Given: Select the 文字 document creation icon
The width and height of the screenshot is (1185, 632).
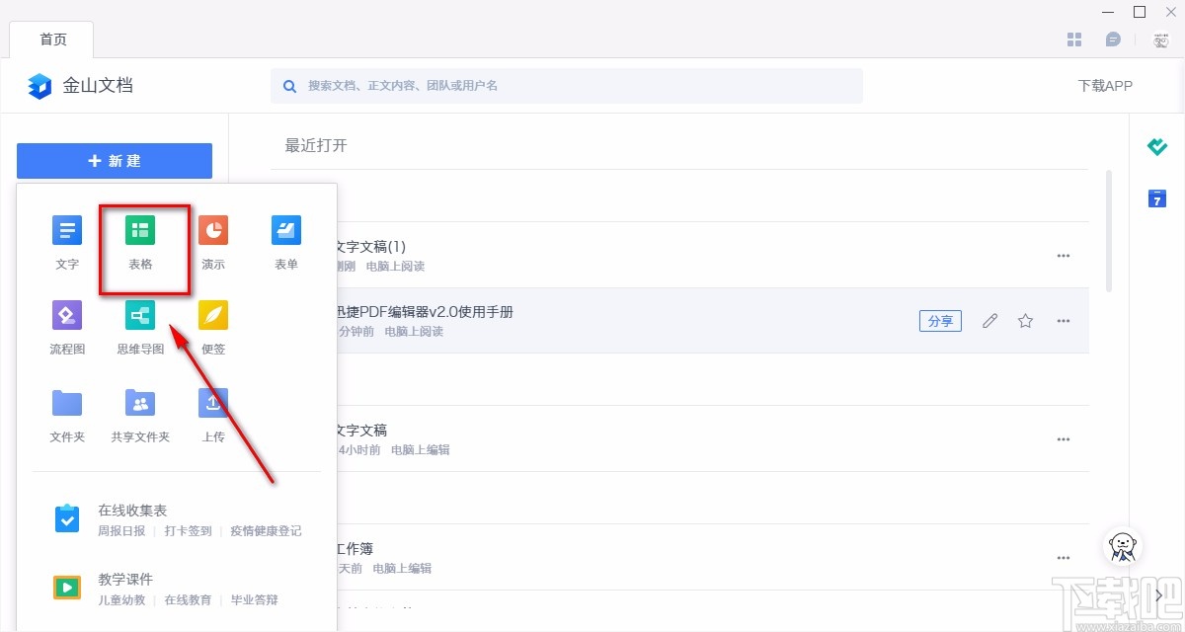Looking at the screenshot, I should click(66, 242).
